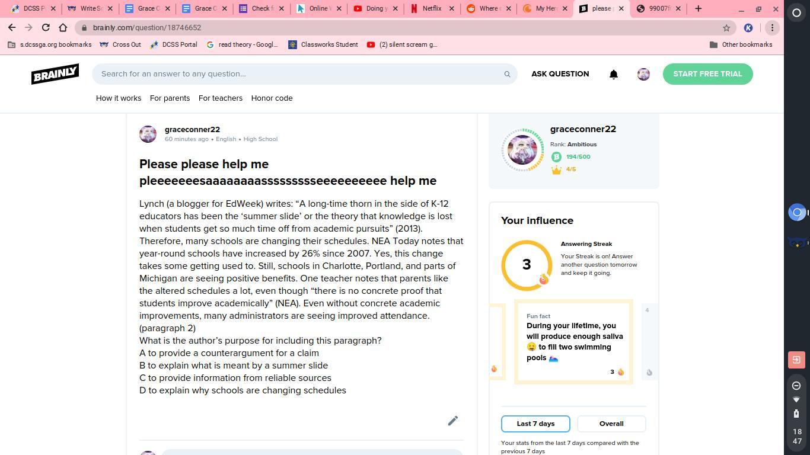The width and height of the screenshot is (810, 455).
Task: Focus the question search field
Action: [299, 74]
